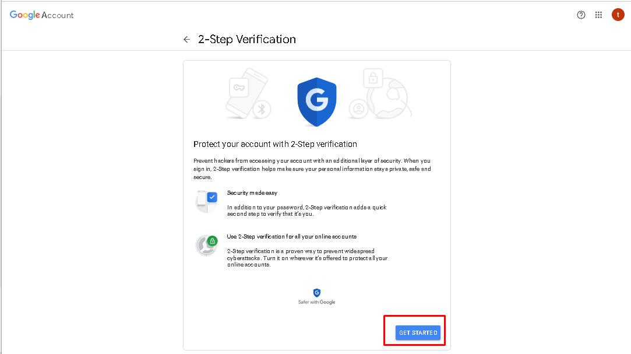Click the 2-Step Verification page title
The height and width of the screenshot is (354, 631).
[x=246, y=39]
